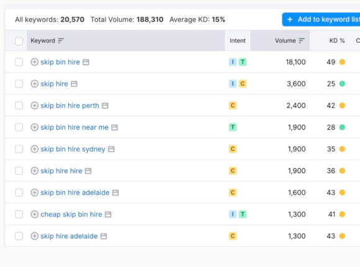Viewport: 360px width, 267px height.
Task: Check the box for skip bin hire sydney
Action: point(19,149)
